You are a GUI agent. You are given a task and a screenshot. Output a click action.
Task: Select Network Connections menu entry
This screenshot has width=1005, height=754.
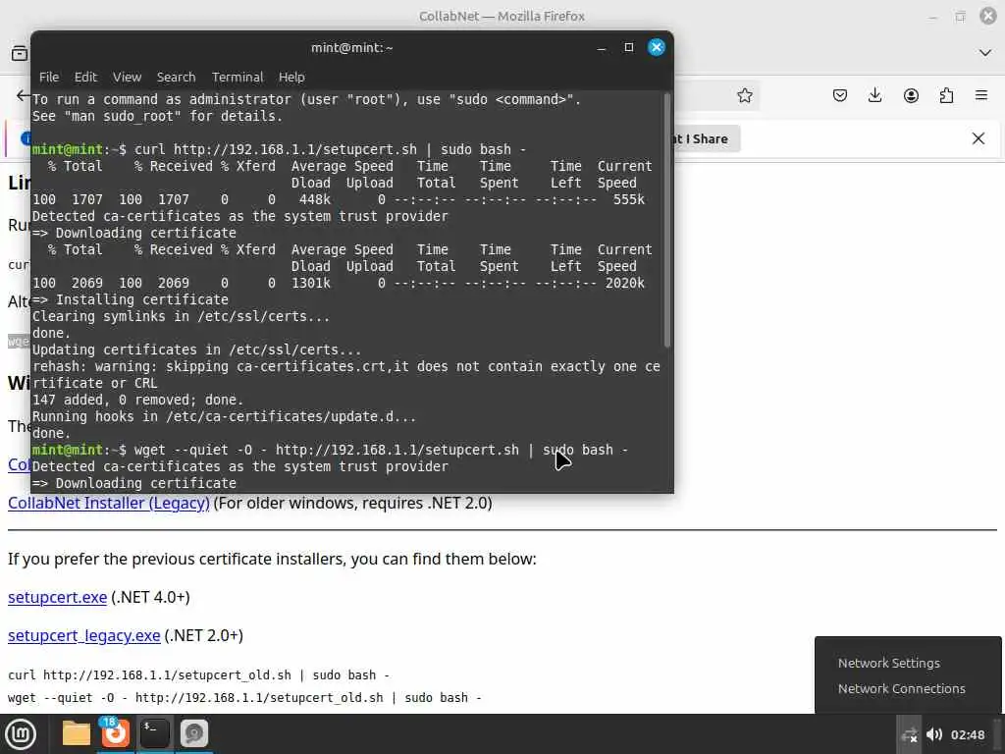(x=901, y=688)
